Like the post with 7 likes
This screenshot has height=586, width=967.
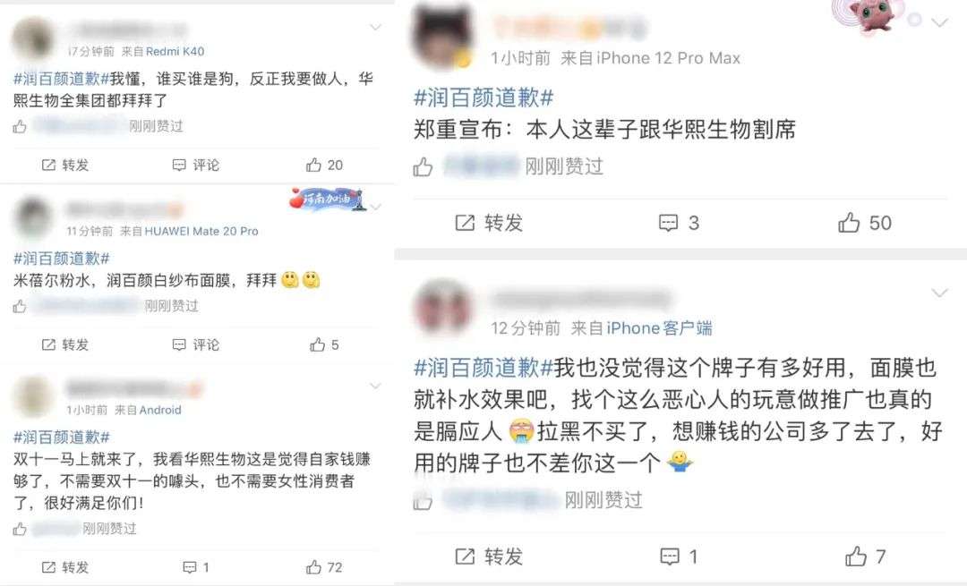865,556
